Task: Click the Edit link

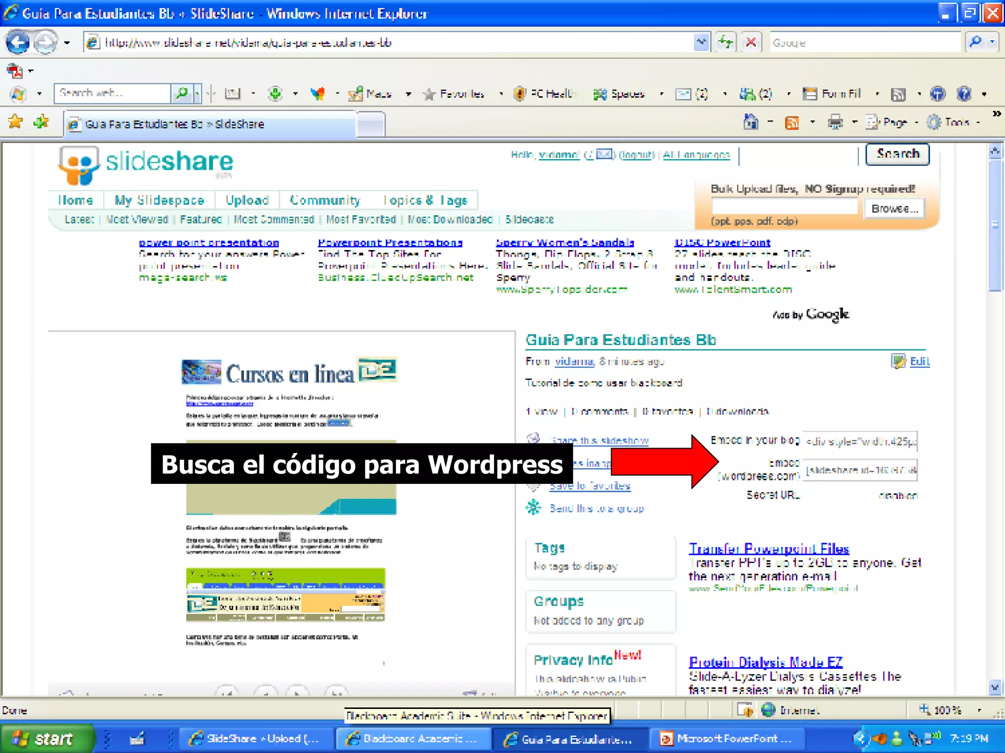Action: [x=920, y=361]
